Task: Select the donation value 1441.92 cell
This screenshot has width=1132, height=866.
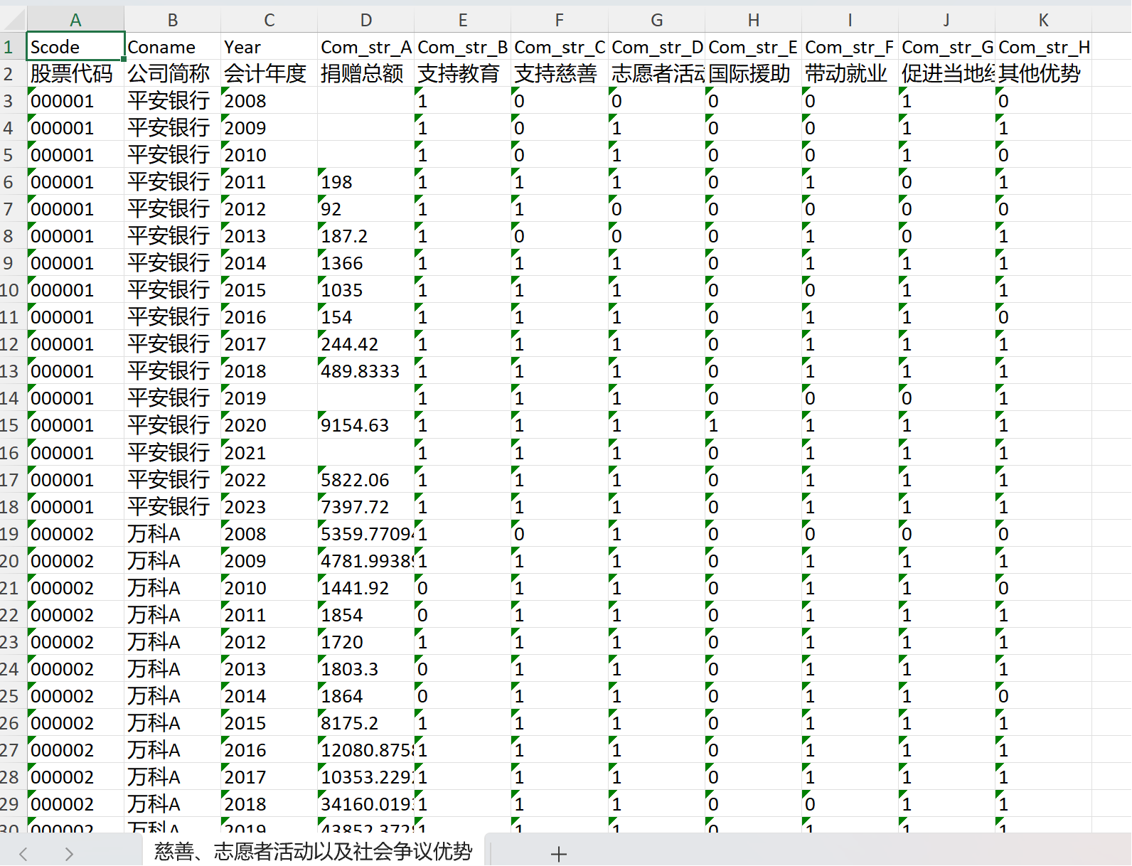Action: (x=366, y=588)
